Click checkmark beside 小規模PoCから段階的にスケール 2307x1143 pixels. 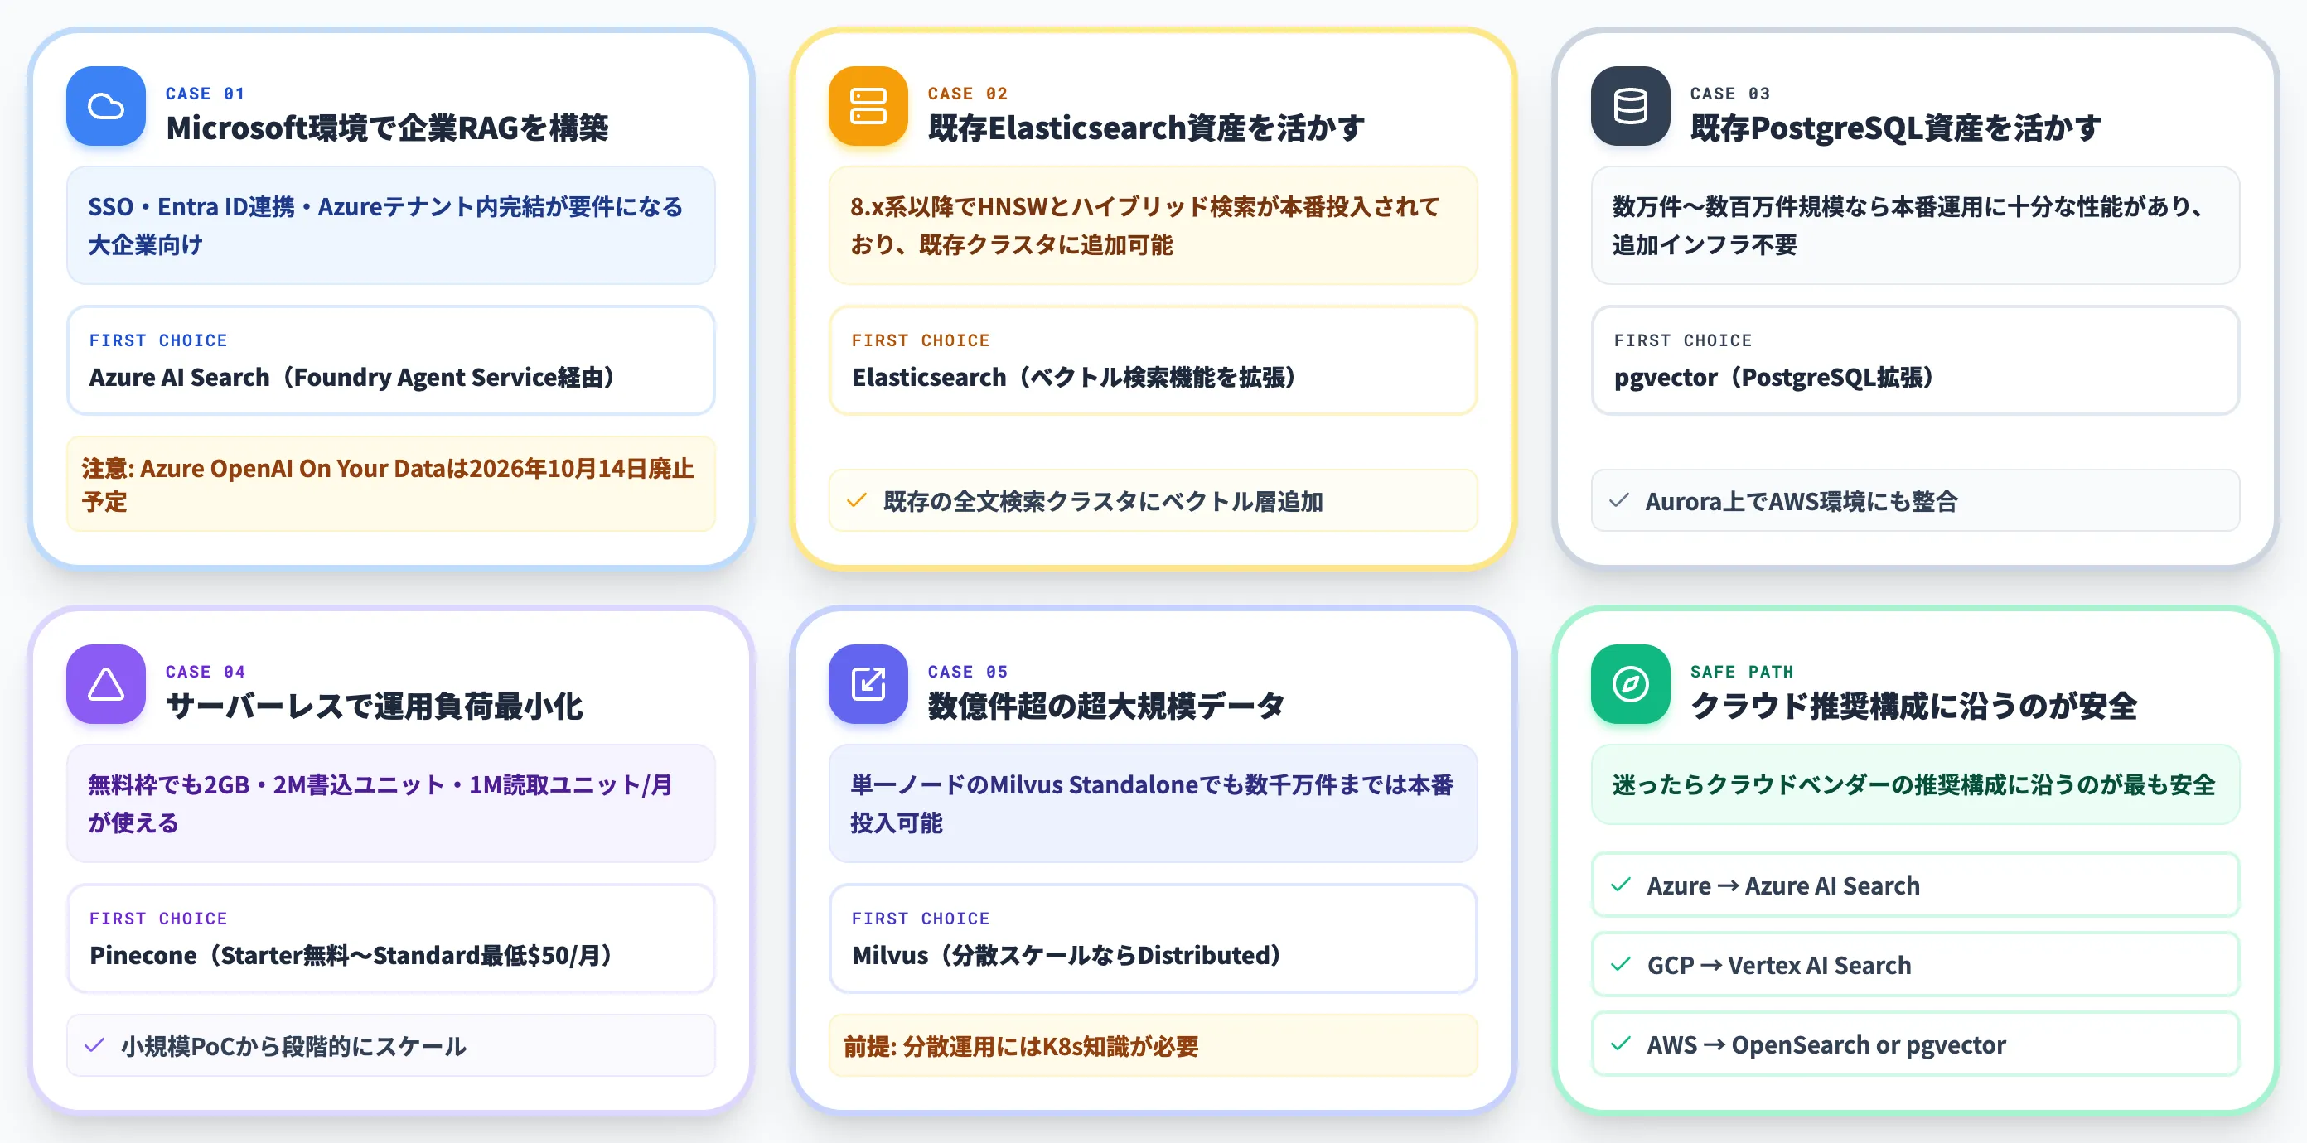point(95,1045)
